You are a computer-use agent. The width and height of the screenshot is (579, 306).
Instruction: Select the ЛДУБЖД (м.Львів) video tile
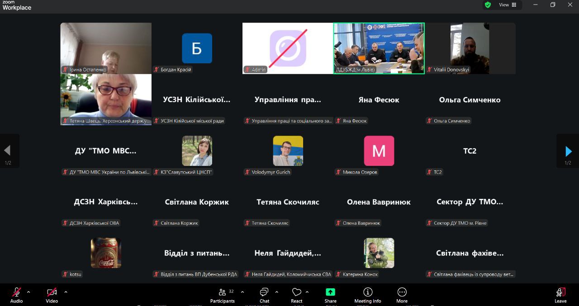point(379,48)
